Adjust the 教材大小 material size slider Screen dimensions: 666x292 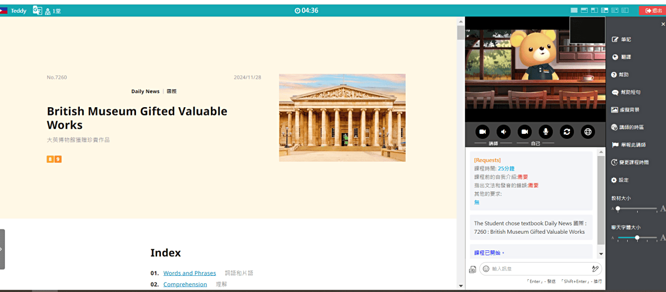coord(637,209)
